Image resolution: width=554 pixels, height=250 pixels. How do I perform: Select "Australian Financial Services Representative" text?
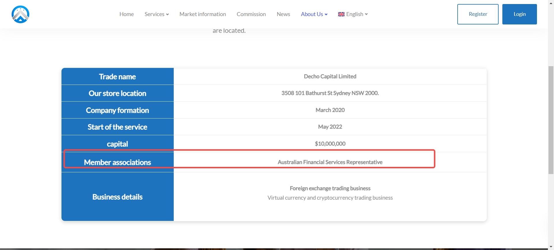tap(330, 162)
